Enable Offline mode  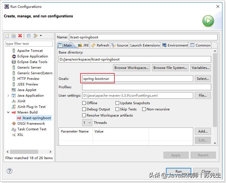[84, 103]
